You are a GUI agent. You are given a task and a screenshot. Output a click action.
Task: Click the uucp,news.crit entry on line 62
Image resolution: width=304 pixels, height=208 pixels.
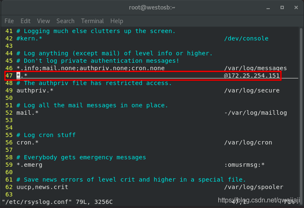pos(42,187)
